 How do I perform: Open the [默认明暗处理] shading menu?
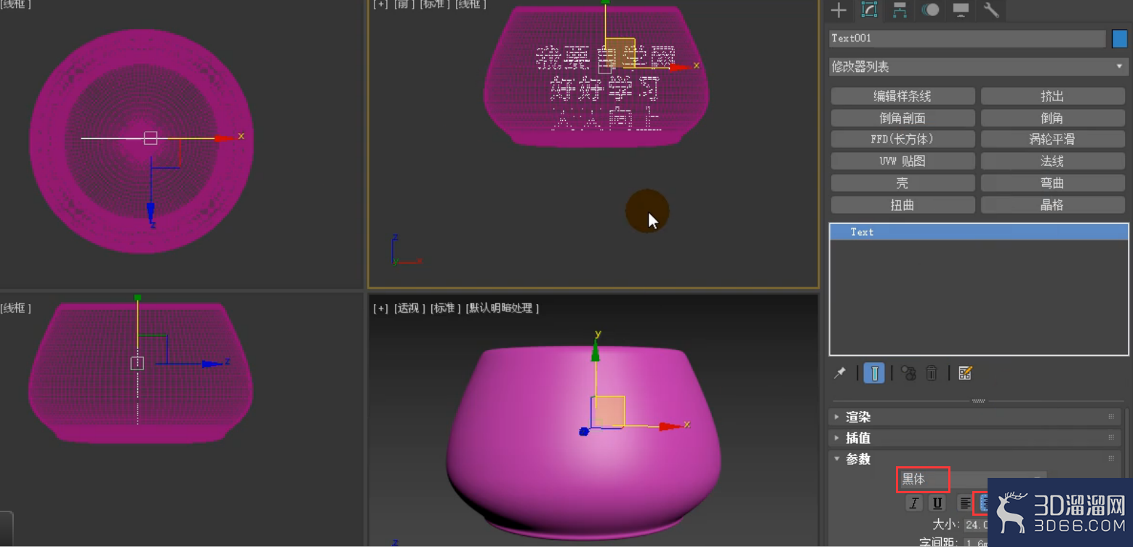pos(503,308)
